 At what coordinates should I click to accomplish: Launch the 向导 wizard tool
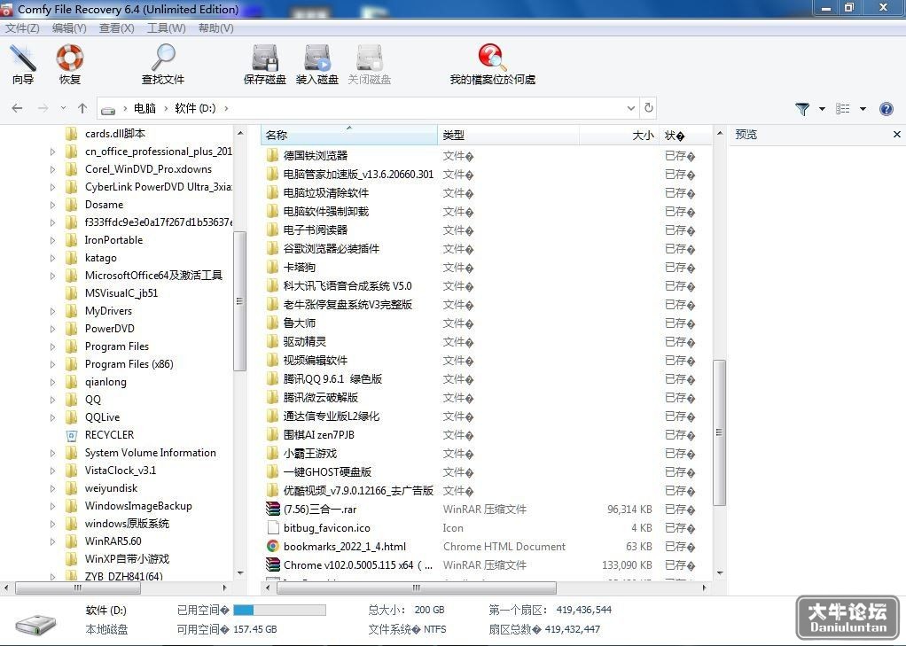[x=23, y=65]
